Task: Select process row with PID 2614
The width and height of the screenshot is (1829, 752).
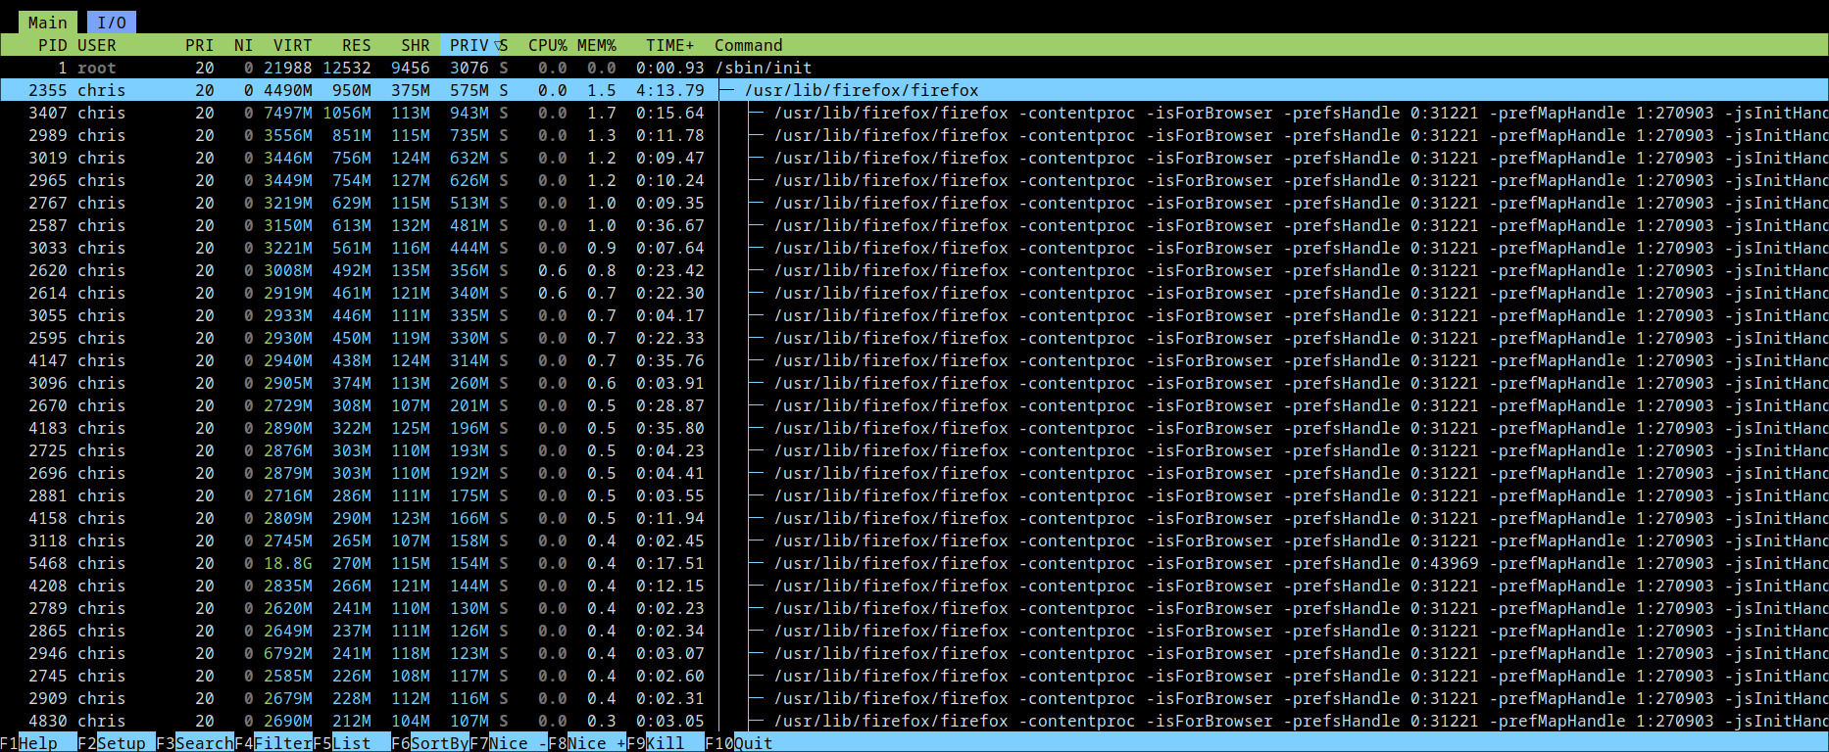Action: (914, 293)
